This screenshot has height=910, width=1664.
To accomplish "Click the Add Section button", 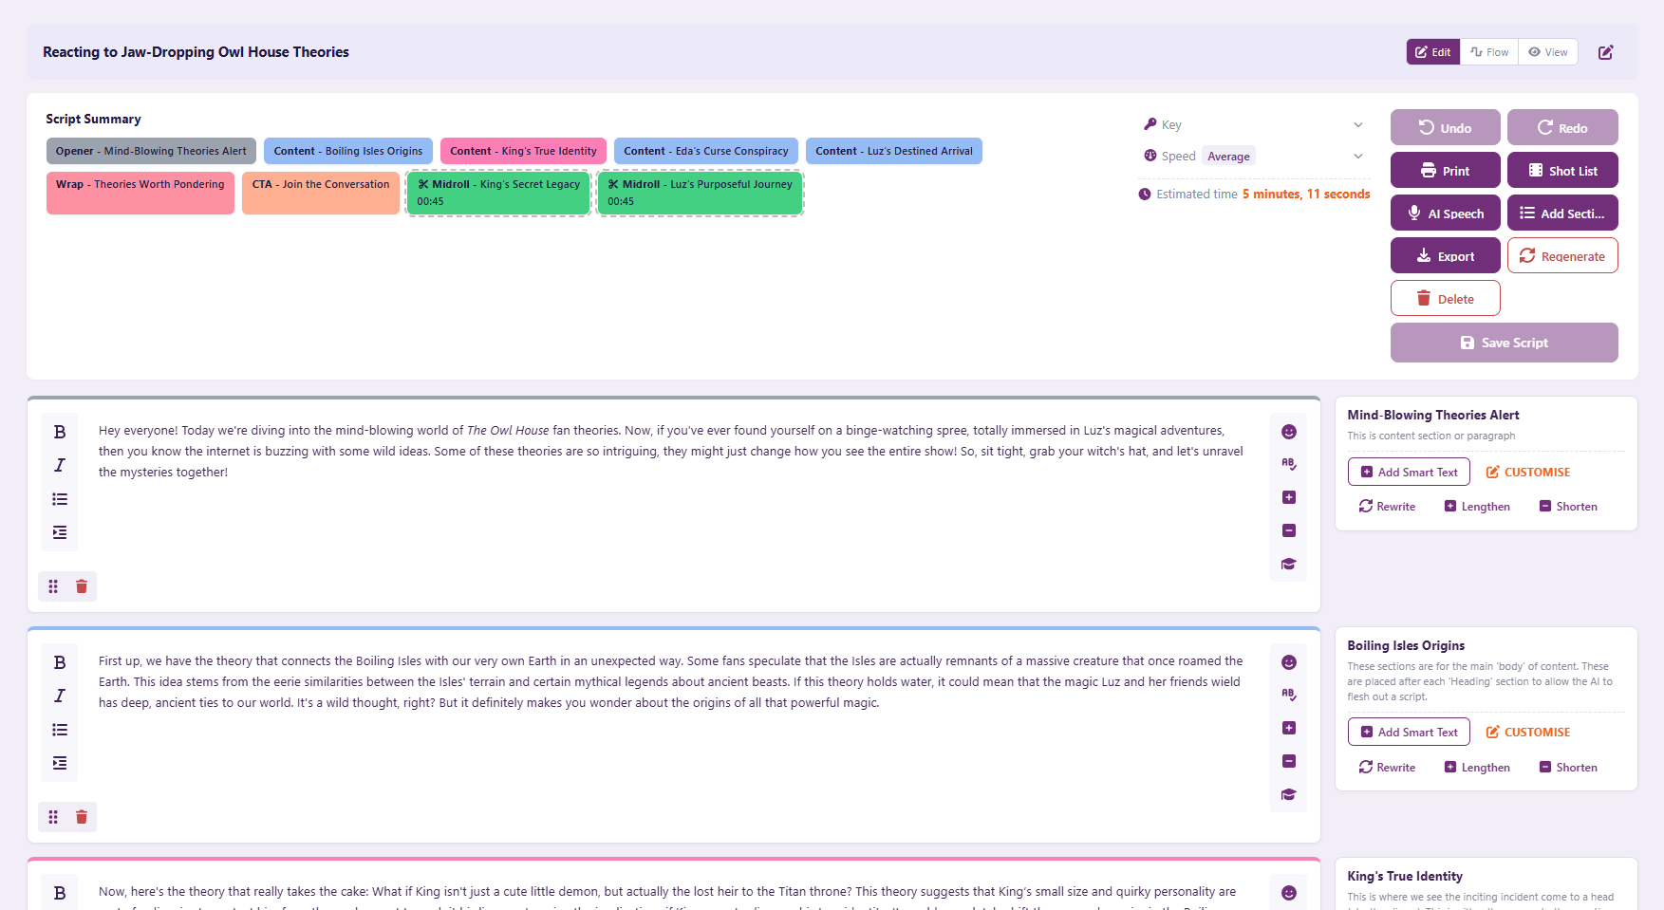I will point(1562,213).
